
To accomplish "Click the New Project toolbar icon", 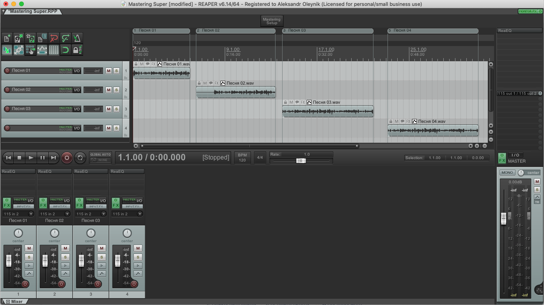I will click(x=7, y=38).
